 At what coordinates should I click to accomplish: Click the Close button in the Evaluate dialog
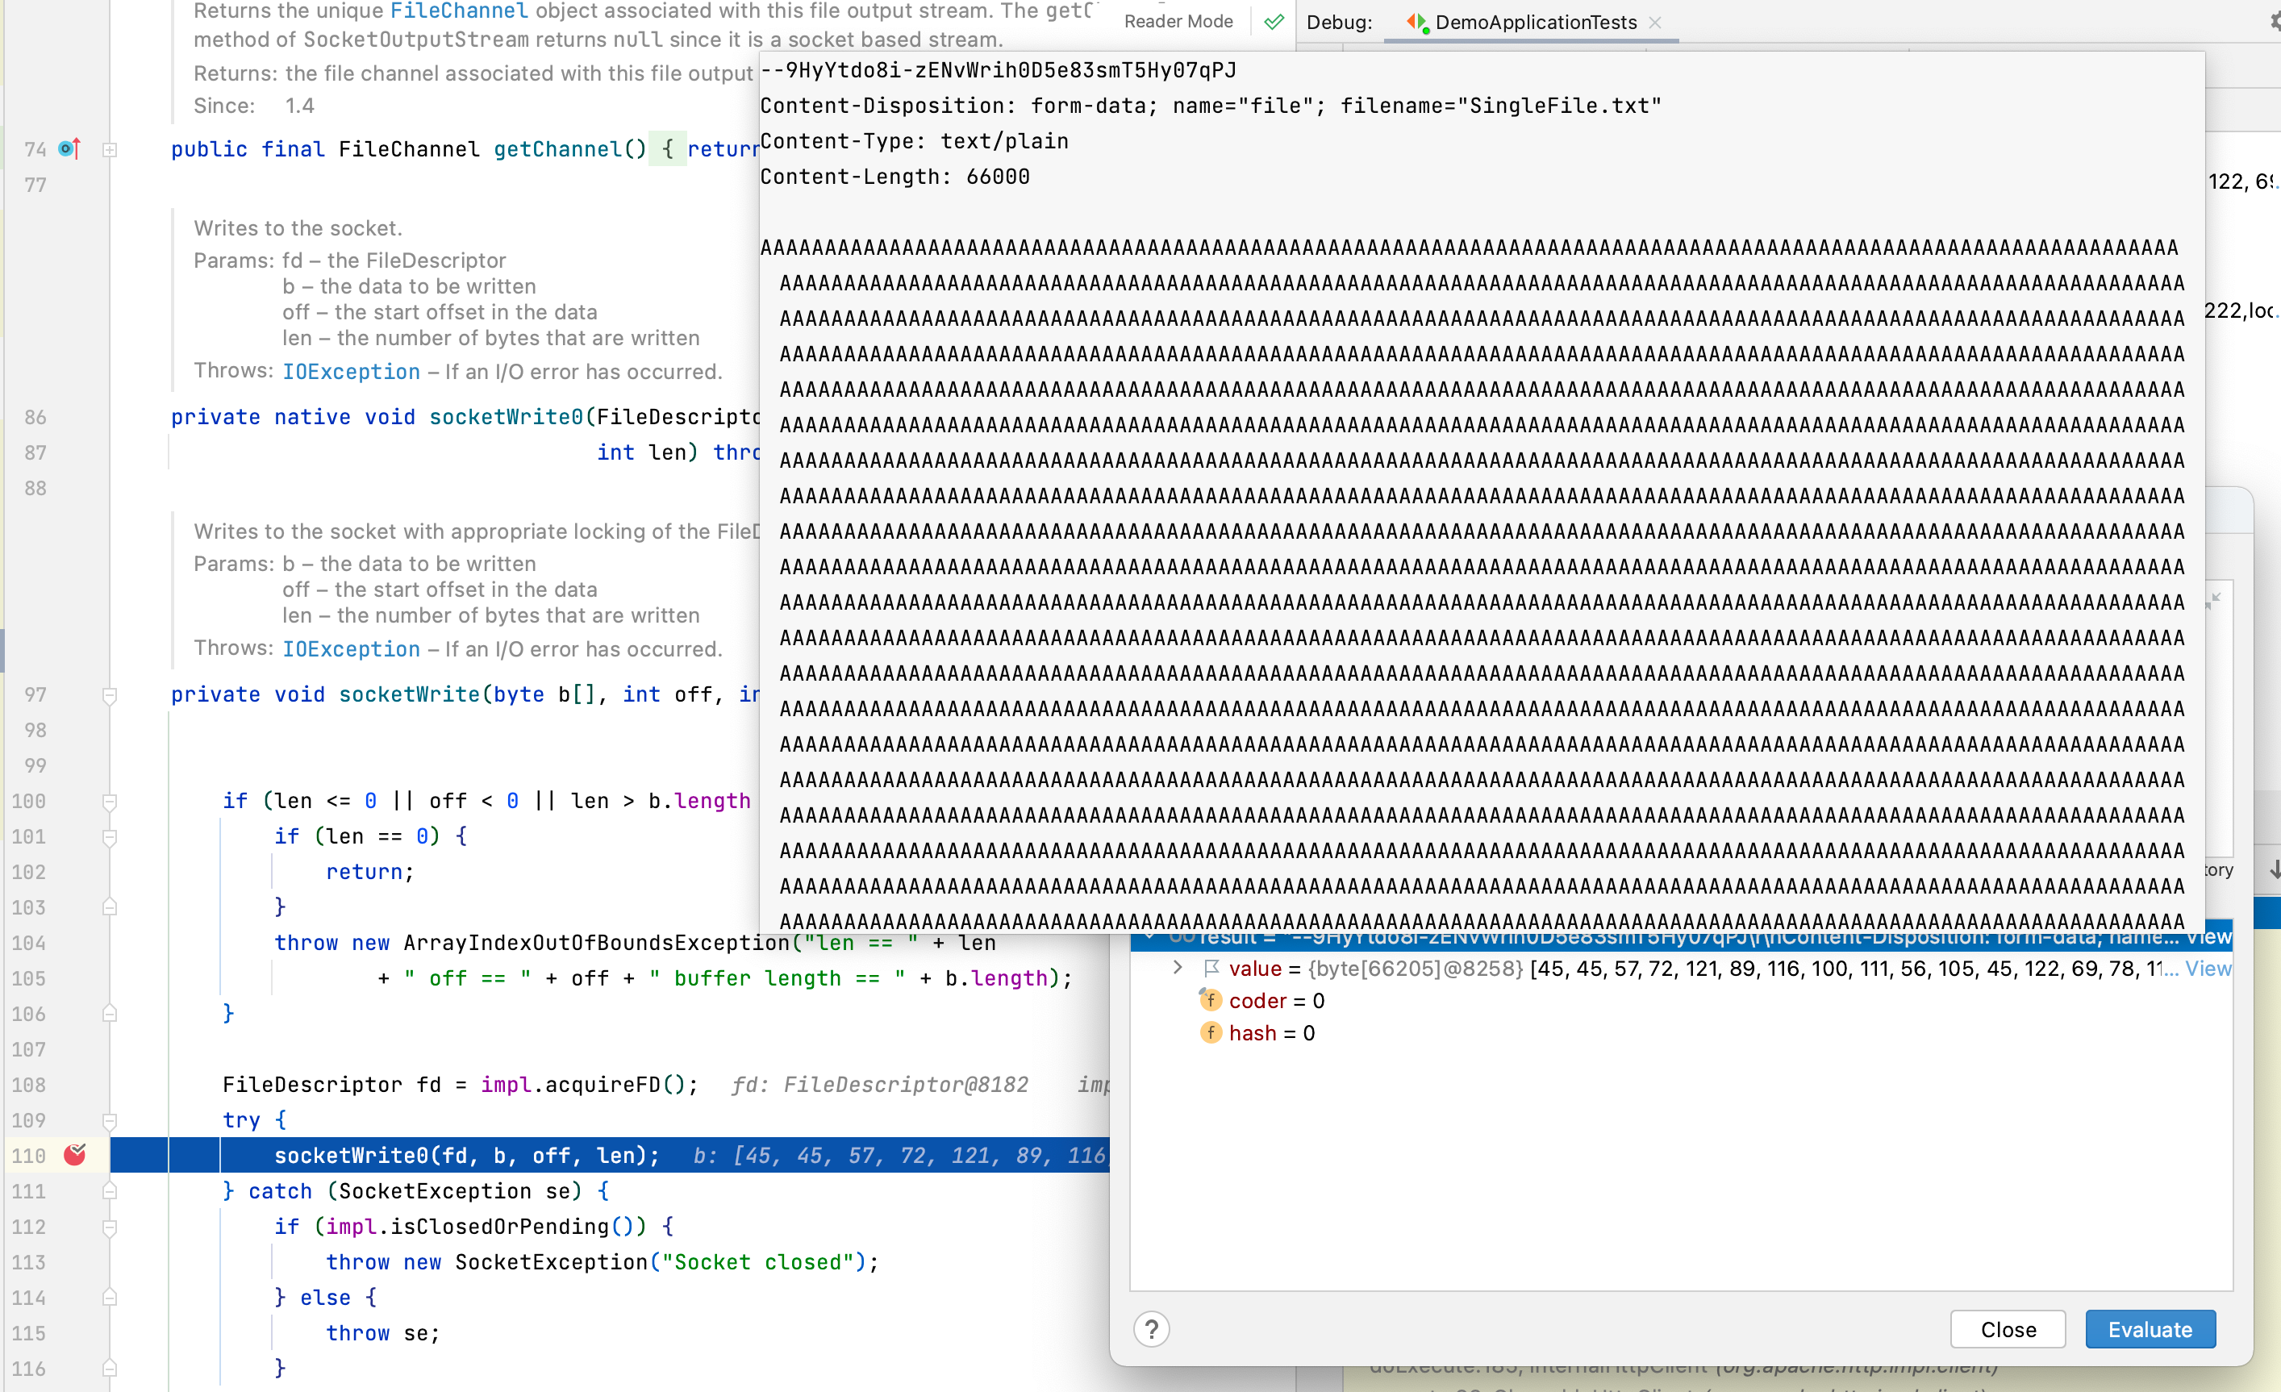tap(2008, 1329)
